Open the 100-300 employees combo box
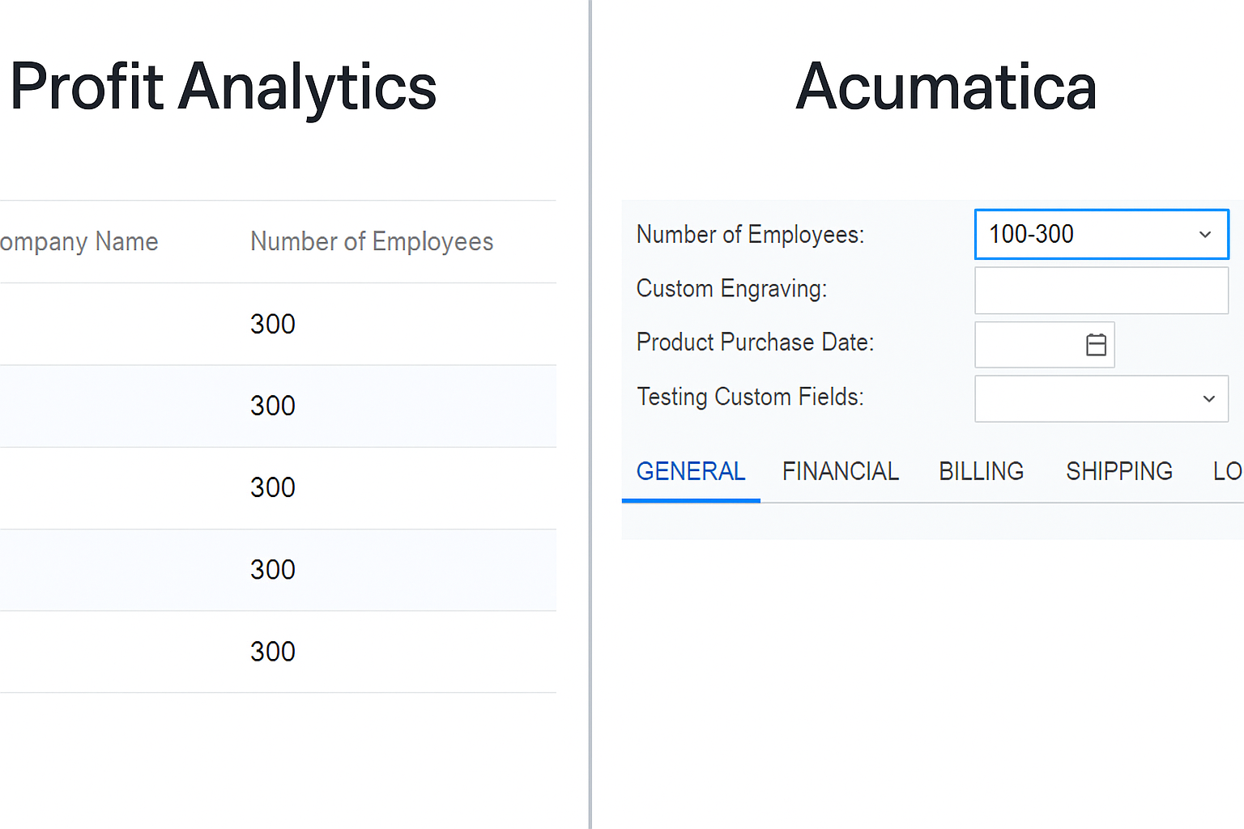Screen dimensions: 1244x829 (1101, 235)
